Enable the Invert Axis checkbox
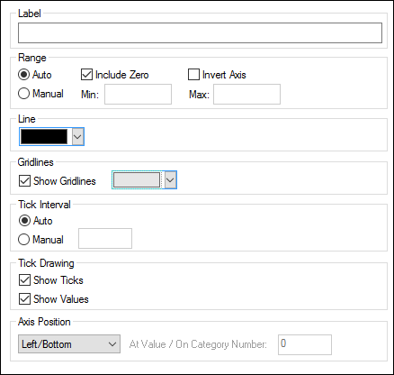Image resolution: width=394 pixels, height=375 pixels. [193, 75]
